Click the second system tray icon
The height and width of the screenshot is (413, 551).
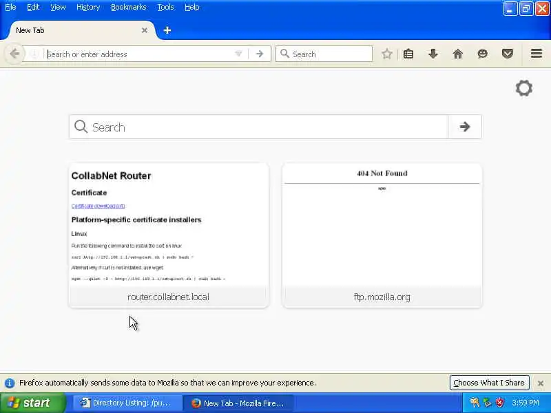click(x=487, y=403)
